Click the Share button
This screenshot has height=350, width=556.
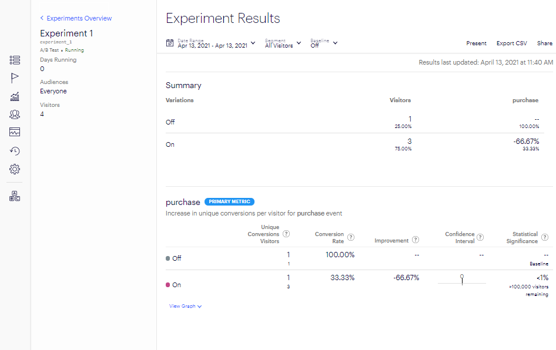click(544, 43)
